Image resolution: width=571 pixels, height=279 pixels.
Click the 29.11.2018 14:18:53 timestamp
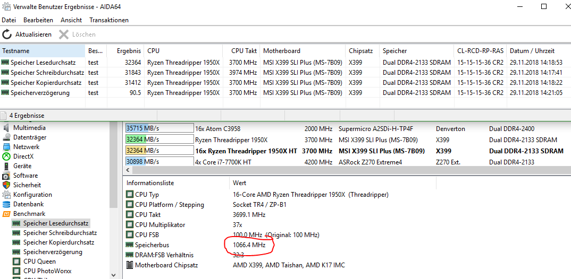536,63
